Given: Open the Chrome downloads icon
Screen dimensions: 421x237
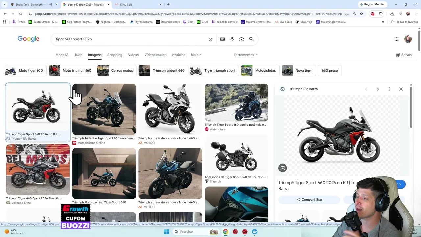Looking at the screenshot, I should point(392,14).
